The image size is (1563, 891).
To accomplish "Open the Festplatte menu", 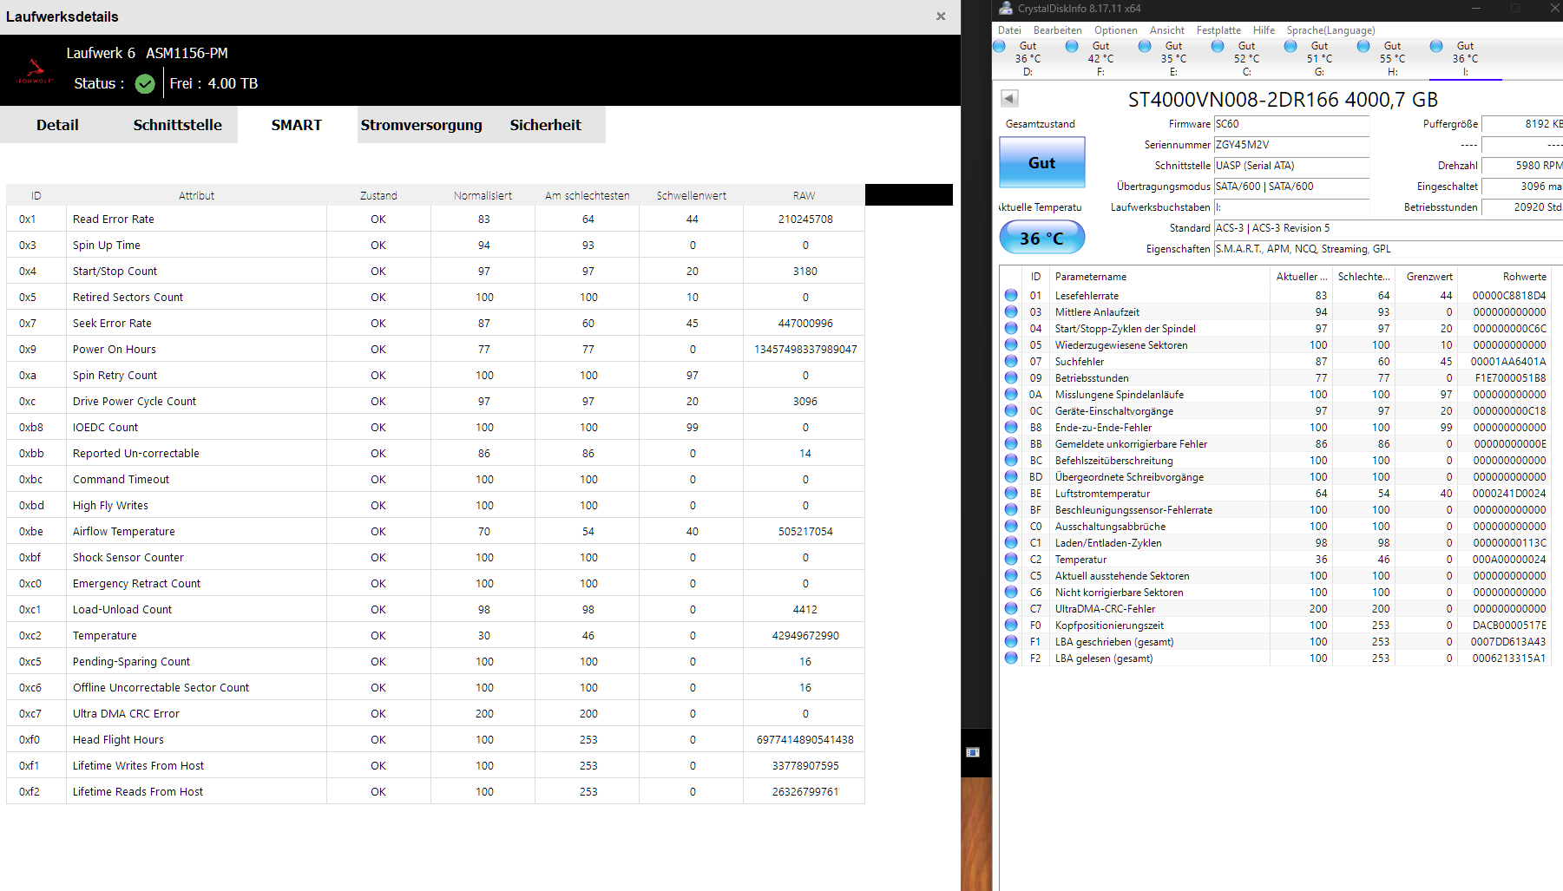I will click(1218, 30).
